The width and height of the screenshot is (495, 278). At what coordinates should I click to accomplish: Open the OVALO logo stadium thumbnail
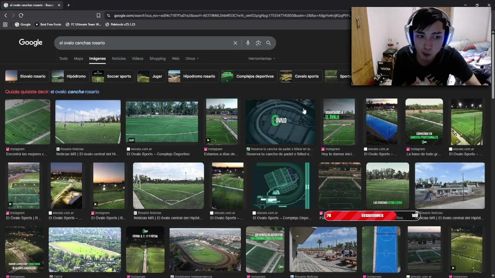(280, 122)
